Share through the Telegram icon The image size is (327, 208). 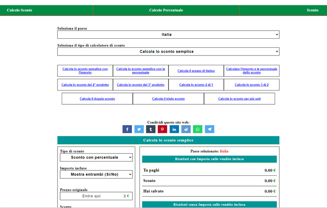coord(210,129)
